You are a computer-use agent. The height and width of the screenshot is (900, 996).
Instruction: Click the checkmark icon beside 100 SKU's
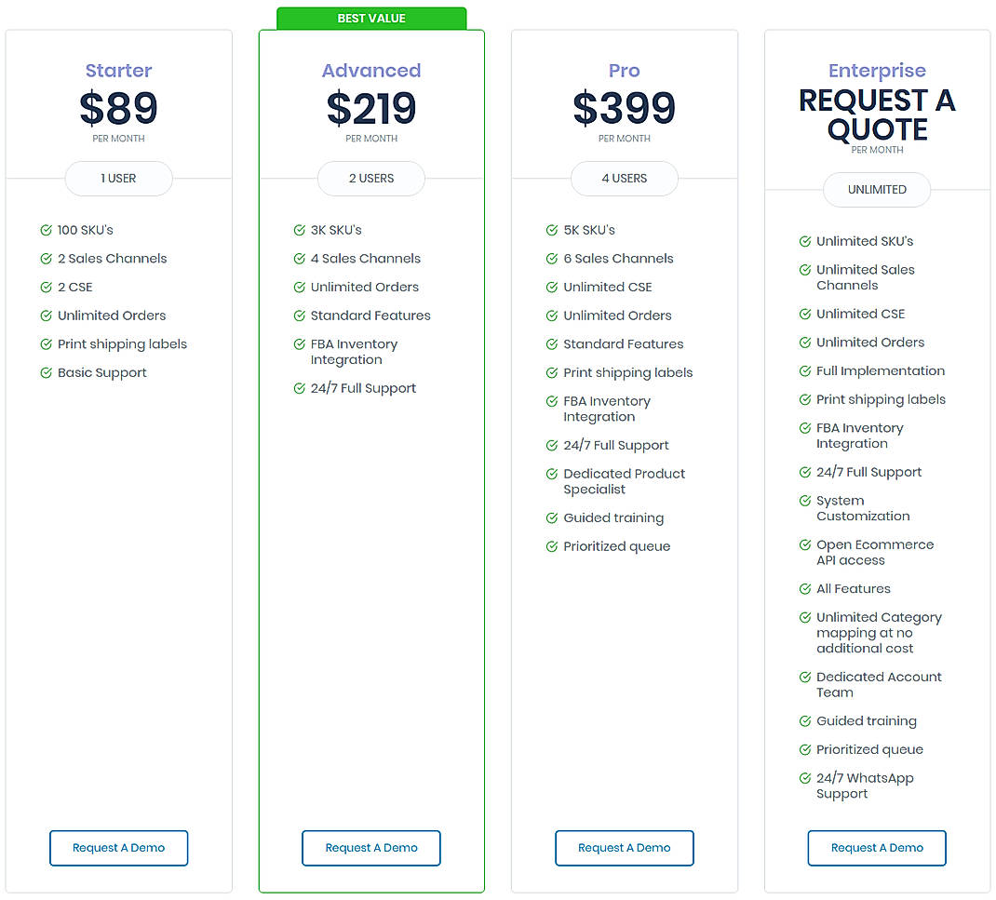[x=46, y=230]
